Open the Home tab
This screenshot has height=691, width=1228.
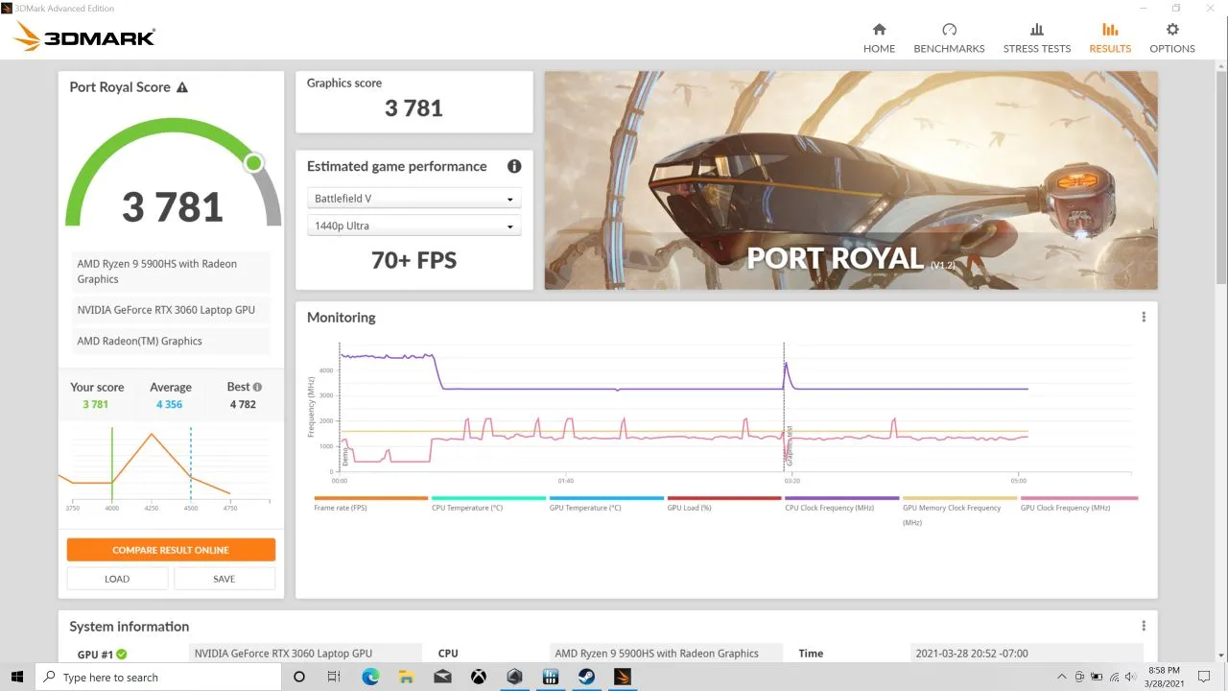click(x=879, y=38)
